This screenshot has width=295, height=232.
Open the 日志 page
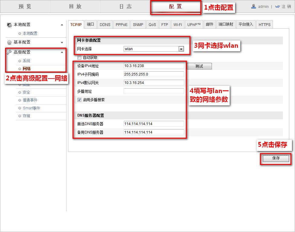[x=125, y=6]
